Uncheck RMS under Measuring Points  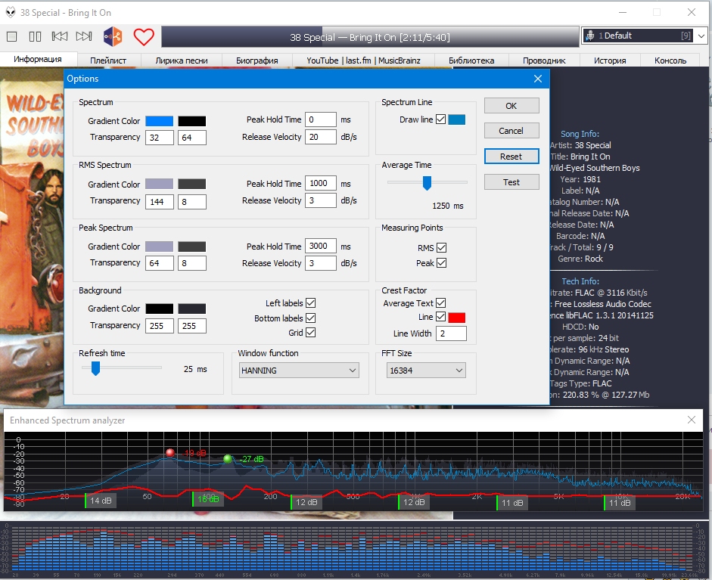(441, 248)
